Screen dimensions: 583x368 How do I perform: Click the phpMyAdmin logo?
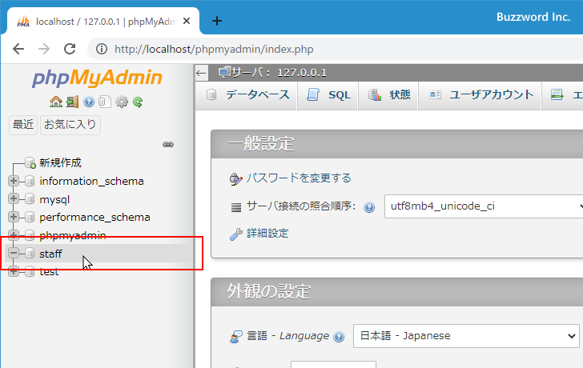pos(97,78)
